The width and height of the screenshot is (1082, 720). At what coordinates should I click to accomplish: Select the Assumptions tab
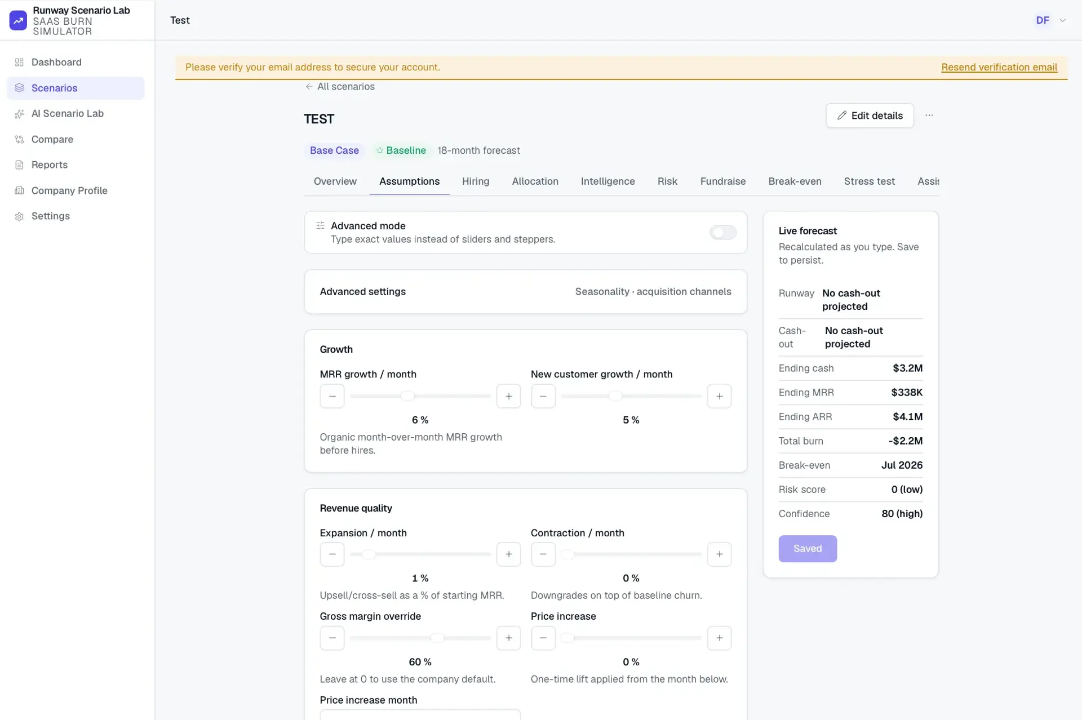(409, 181)
